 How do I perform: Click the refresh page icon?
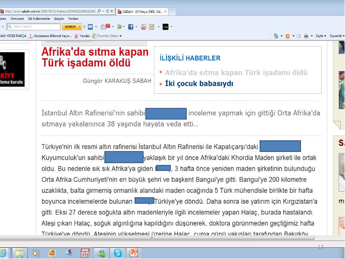click(107, 11)
